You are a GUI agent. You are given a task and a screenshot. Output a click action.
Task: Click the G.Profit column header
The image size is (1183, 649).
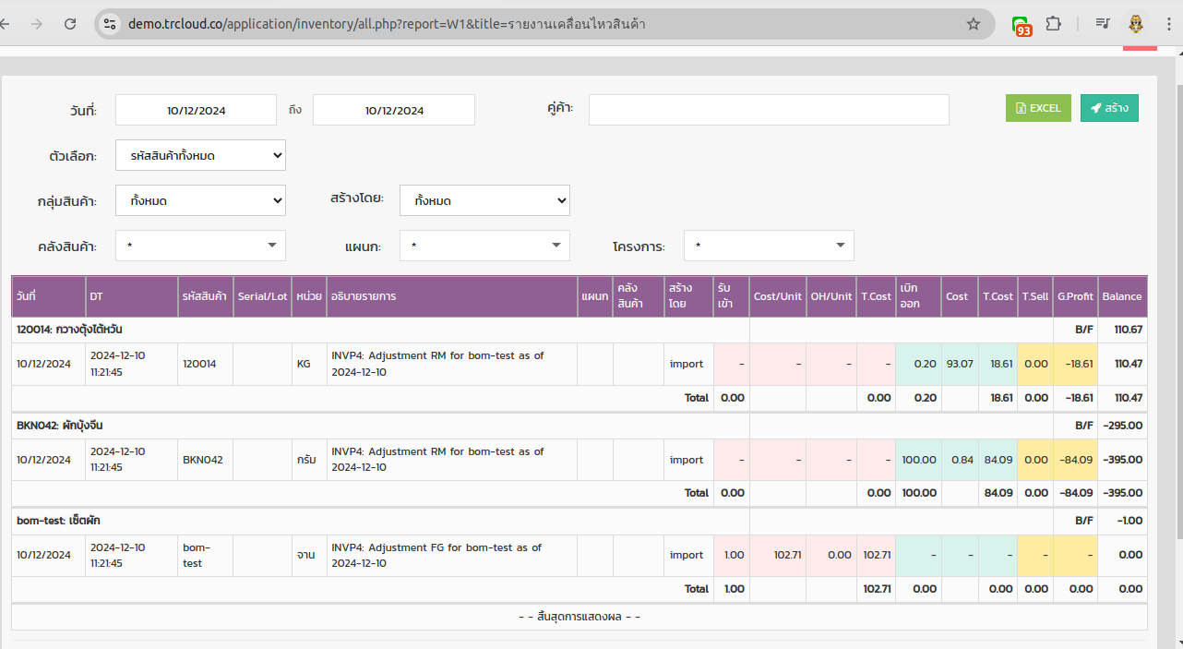click(1075, 296)
